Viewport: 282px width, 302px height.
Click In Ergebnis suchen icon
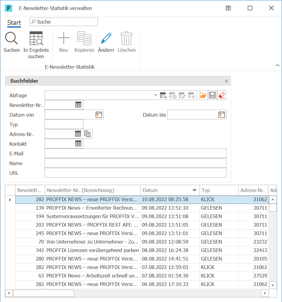coord(36,38)
